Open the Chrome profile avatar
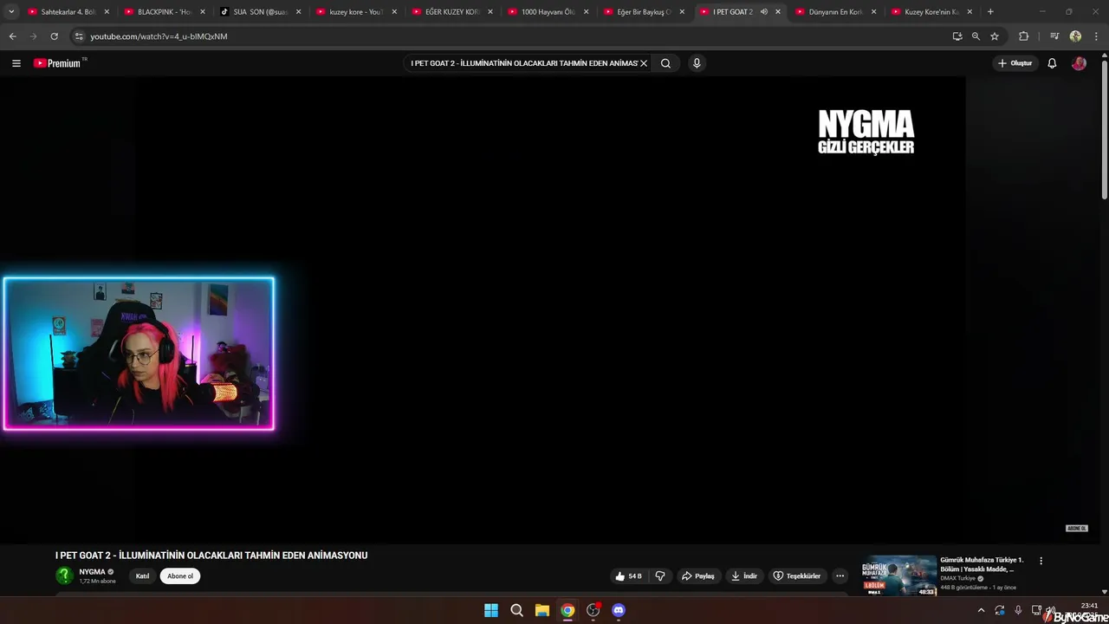Screen dimensions: 1109x624 (1075, 36)
